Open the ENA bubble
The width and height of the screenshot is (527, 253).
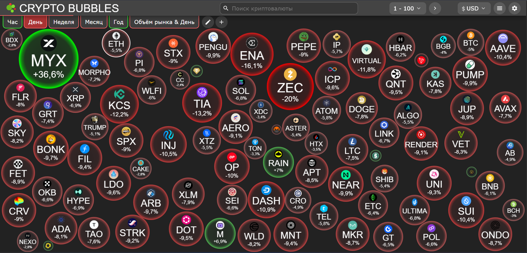(252, 54)
